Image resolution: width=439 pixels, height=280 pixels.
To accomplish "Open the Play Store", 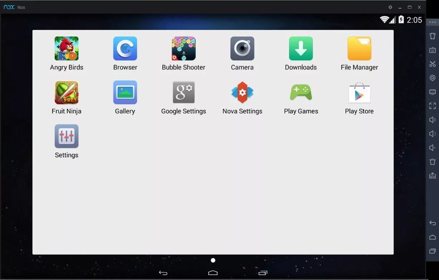I will 359,93.
